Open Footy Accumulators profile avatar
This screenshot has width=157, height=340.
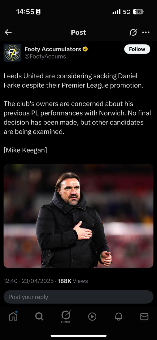tap(12, 53)
